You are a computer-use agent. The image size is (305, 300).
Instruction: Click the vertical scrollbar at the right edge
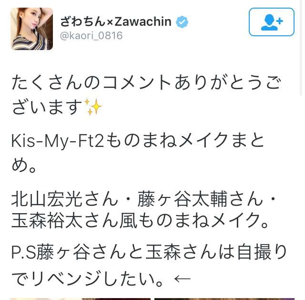301,48
